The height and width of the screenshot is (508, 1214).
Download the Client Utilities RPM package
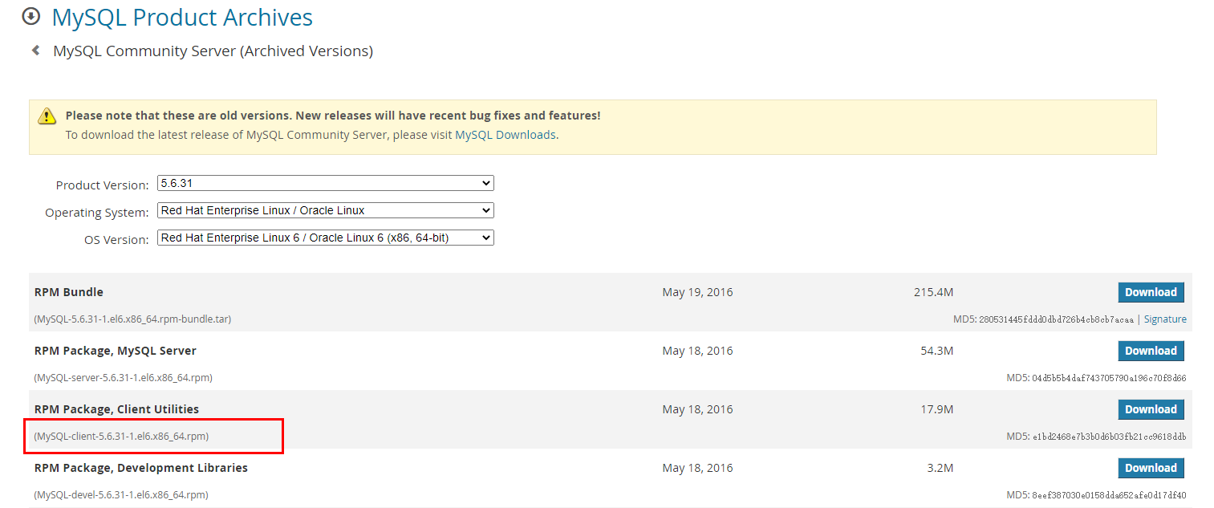pyautogui.click(x=1150, y=409)
